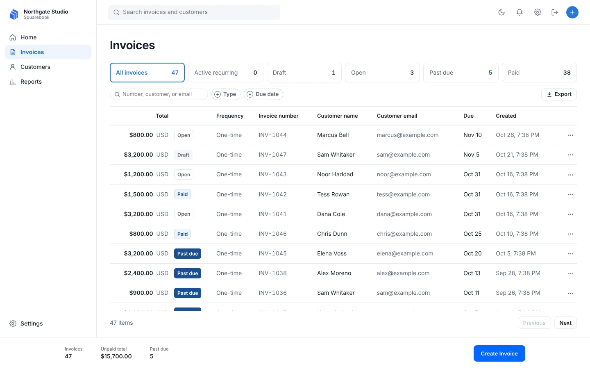This screenshot has width=590, height=369.
Task: Click the Create Invoice button
Action: pos(499,353)
